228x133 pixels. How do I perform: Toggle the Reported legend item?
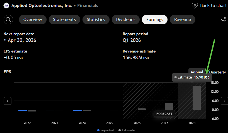pos(106,130)
